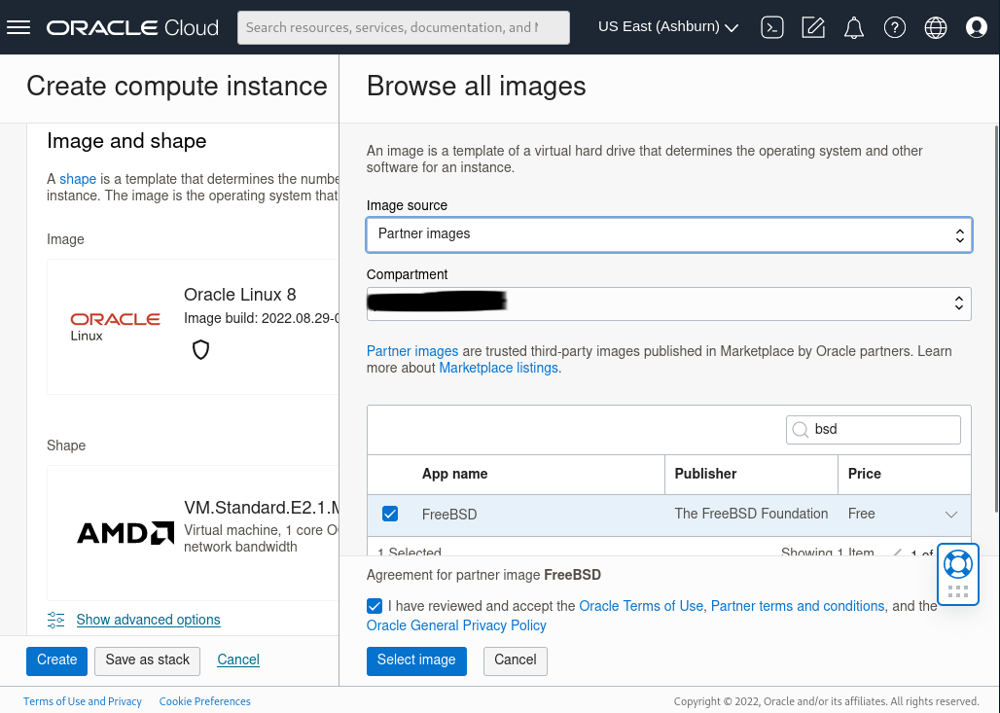This screenshot has height=713, width=1000.
Task: Open Cookie Preferences footer link
Action: 204,701
